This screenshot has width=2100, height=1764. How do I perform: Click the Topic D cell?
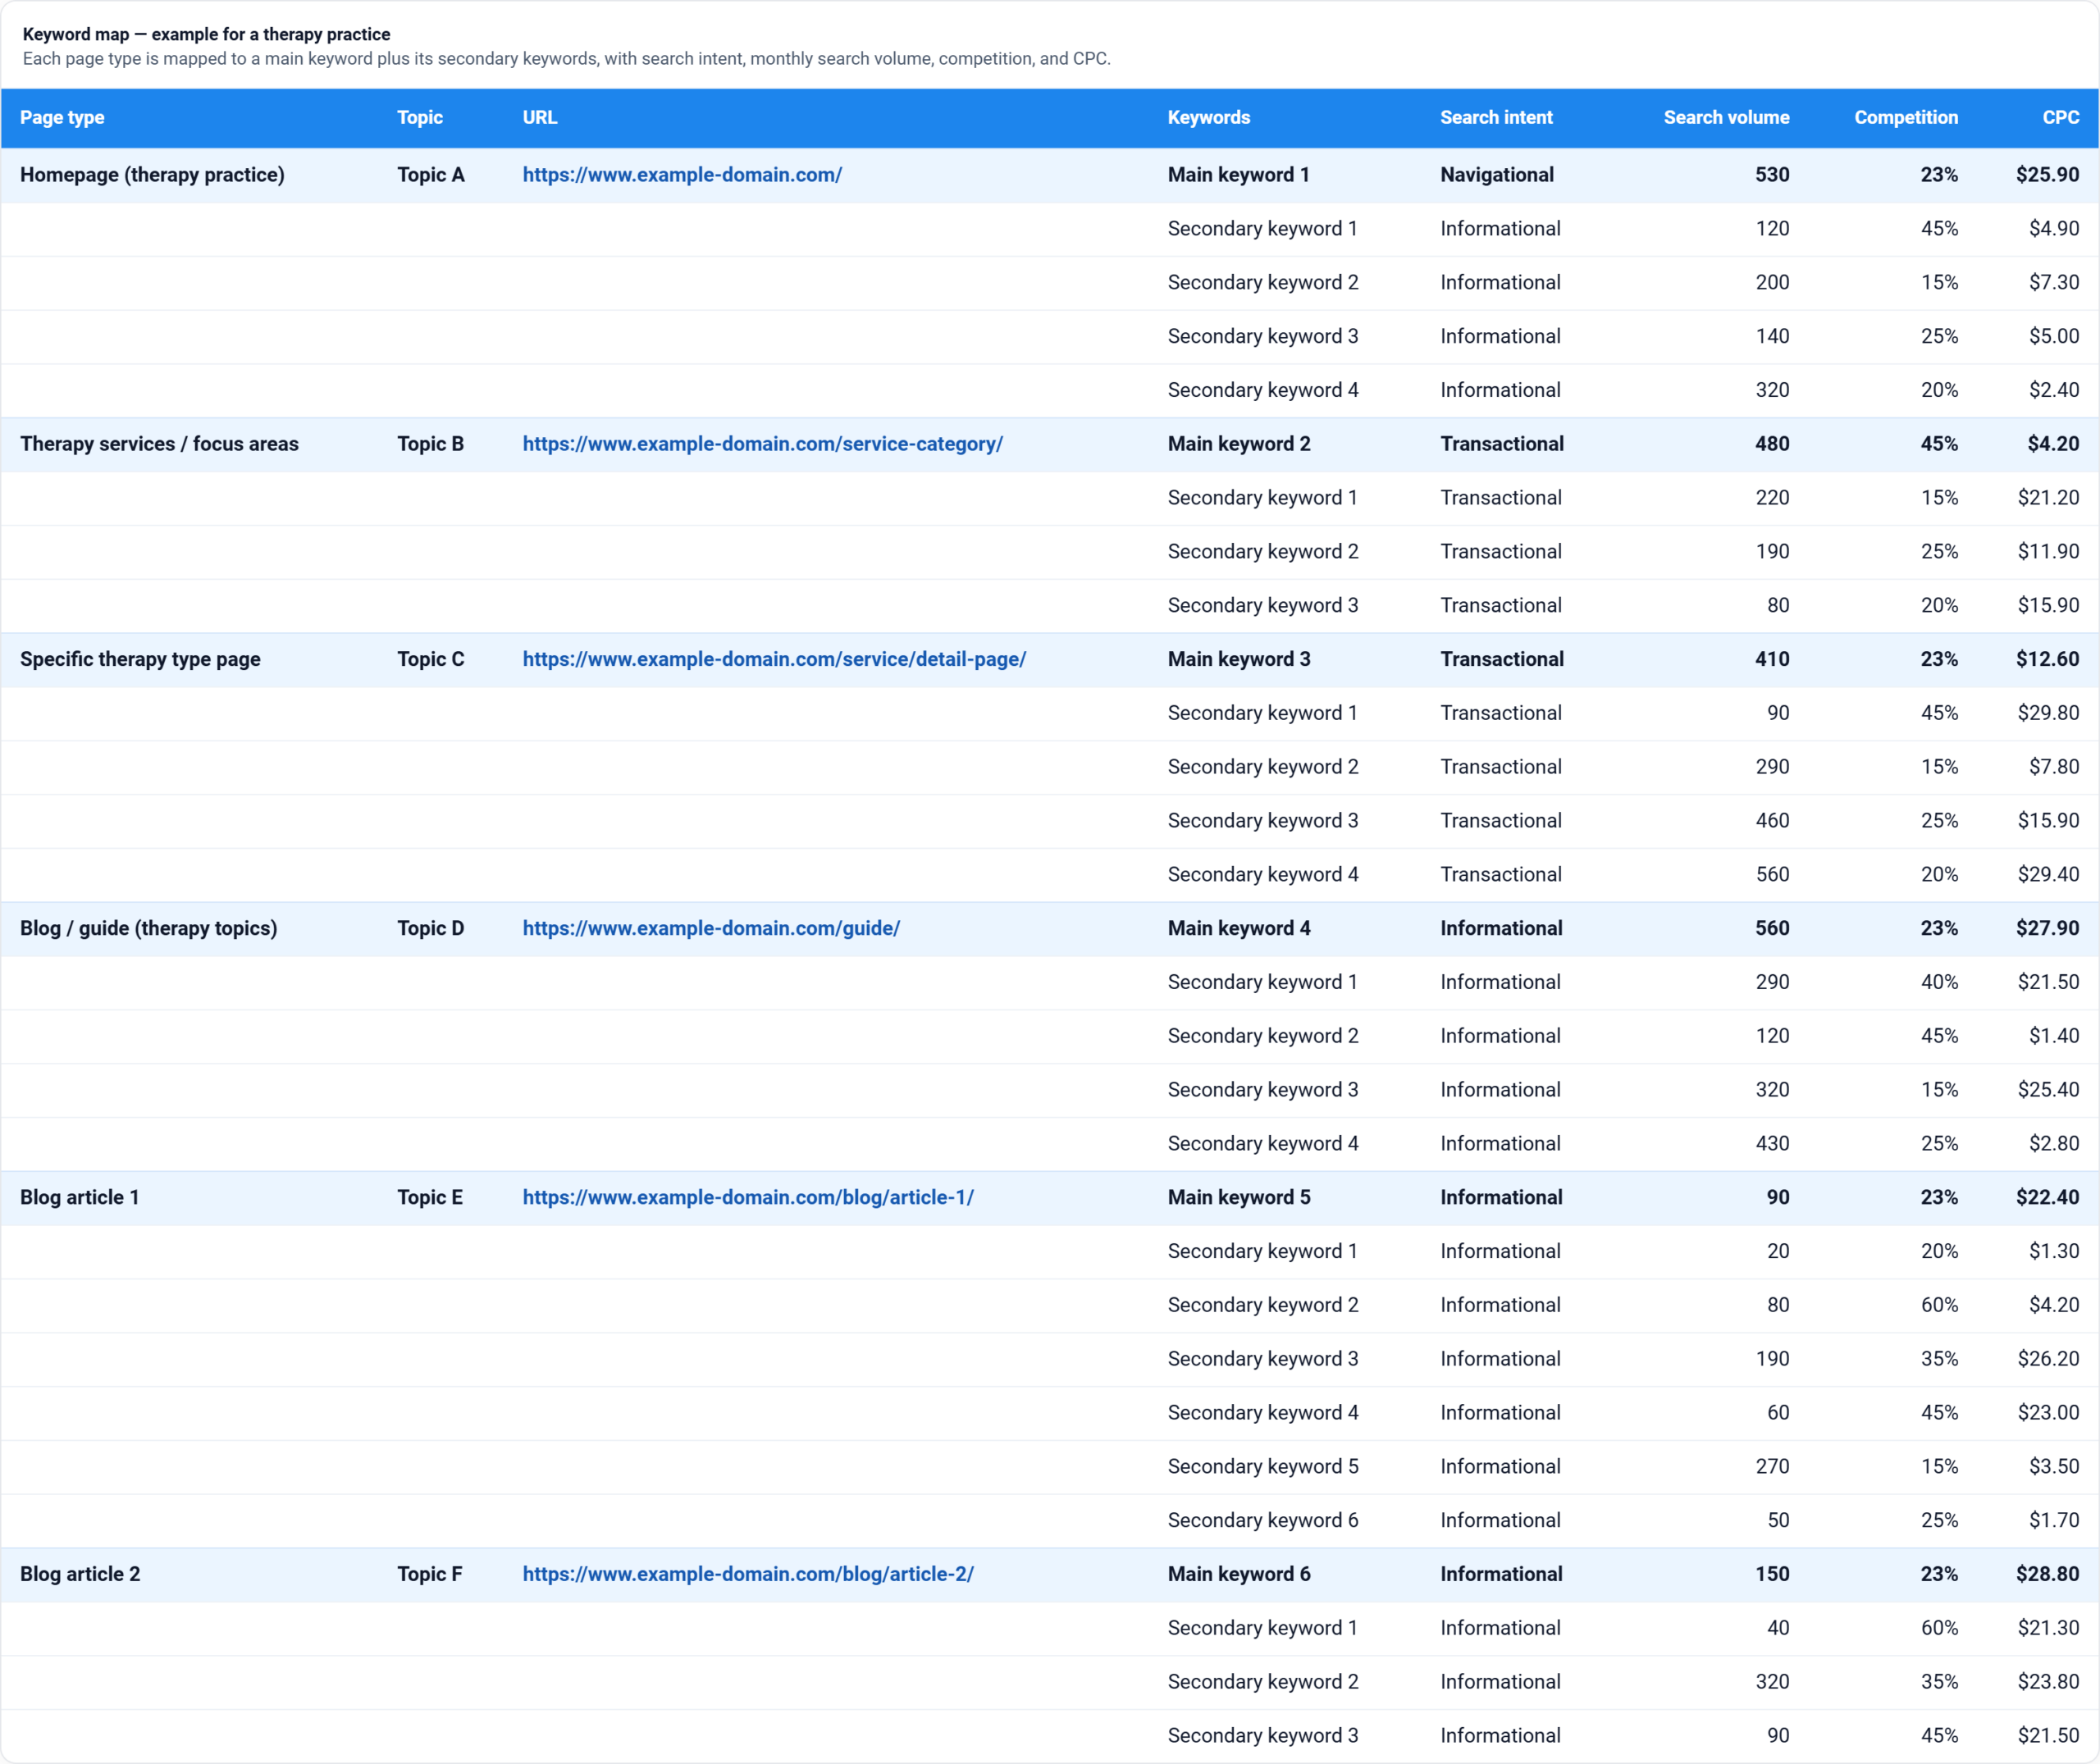pos(431,928)
